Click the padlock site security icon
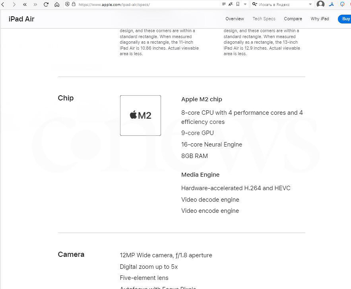Screen dimensions: 351x289 [x=74, y=4]
